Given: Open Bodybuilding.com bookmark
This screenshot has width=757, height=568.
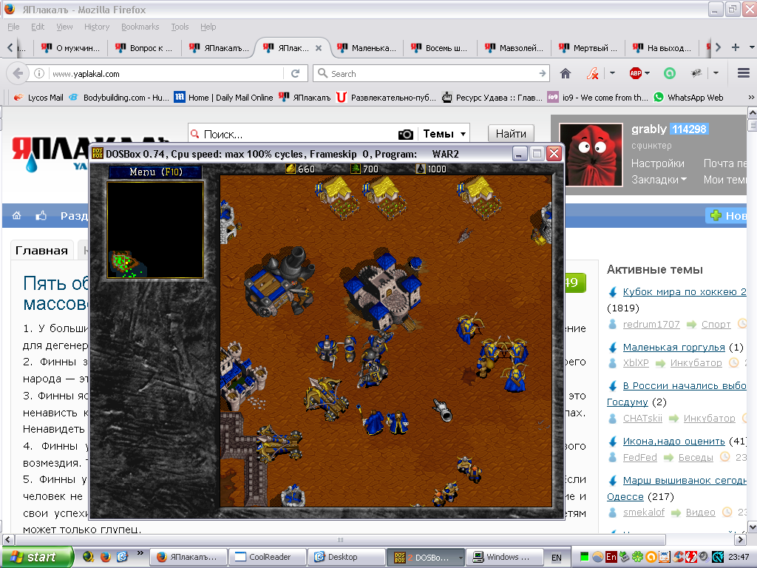Looking at the screenshot, I should (119, 98).
